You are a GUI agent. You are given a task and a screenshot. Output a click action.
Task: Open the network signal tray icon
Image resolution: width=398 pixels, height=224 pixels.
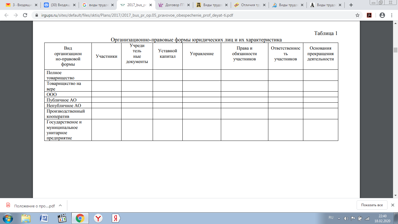[x=367, y=218]
